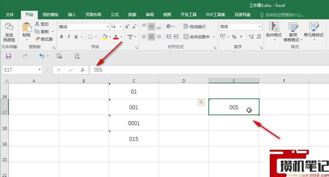Click the Insert Function fx button
Image resolution: width=329 pixels, height=177 pixels.
(x=82, y=70)
